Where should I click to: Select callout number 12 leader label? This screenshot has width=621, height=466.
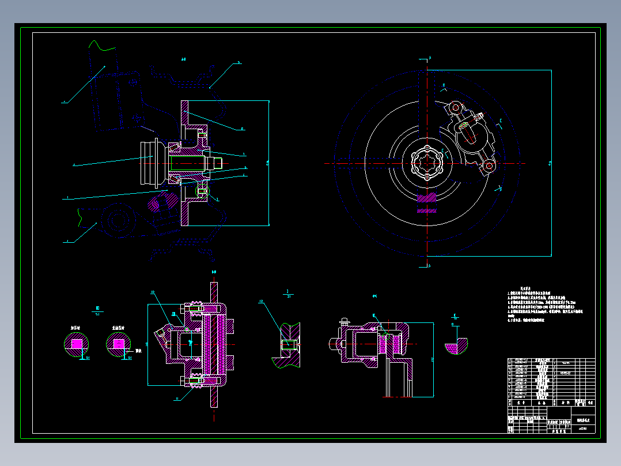coord(261,302)
